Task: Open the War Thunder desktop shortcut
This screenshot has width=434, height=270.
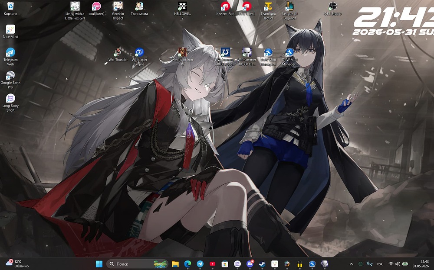Action: [x=118, y=55]
